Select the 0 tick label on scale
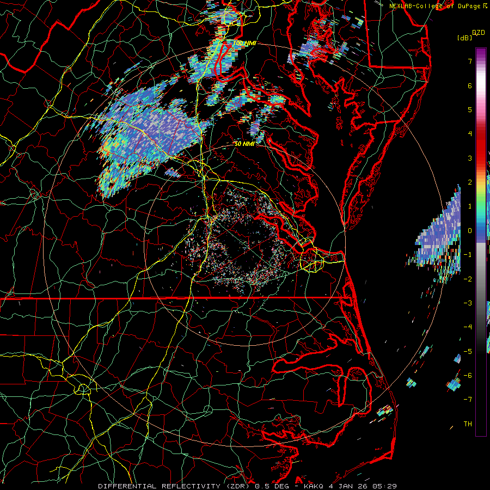490x490 pixels. click(x=470, y=231)
